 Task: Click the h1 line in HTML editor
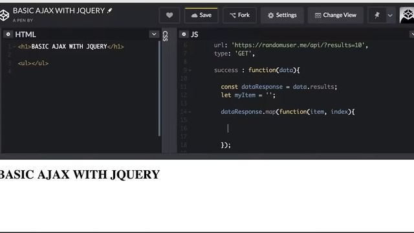click(x=71, y=47)
